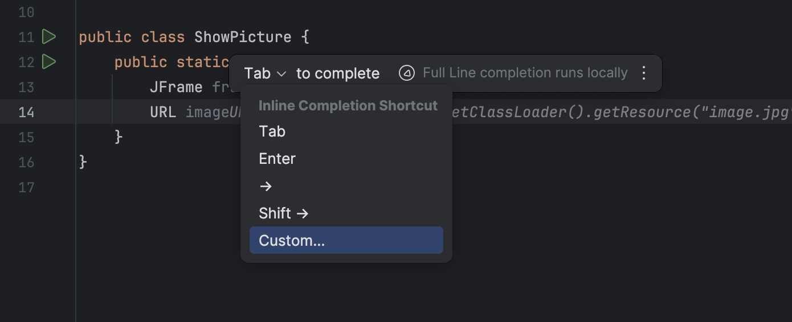
Task: Click line number 10 in the gutter
Action: (x=26, y=12)
